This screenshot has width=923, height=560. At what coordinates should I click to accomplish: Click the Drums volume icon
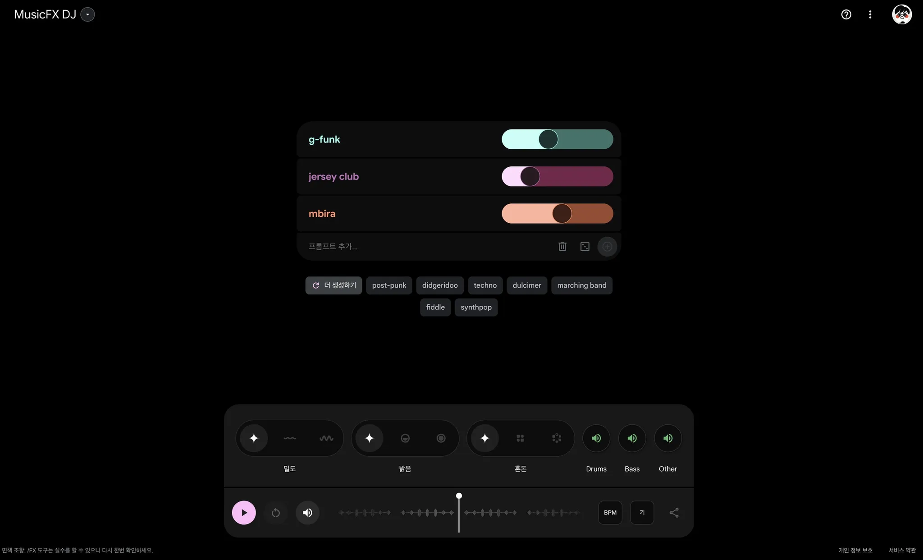(x=596, y=437)
